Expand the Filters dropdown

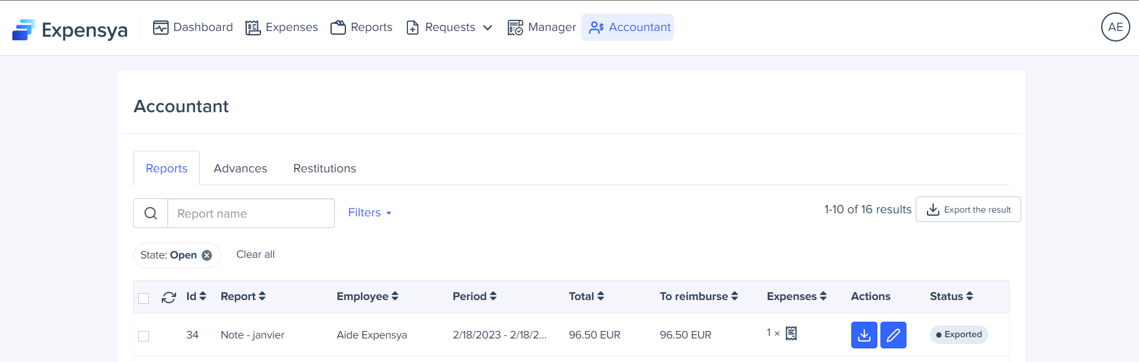pos(370,213)
